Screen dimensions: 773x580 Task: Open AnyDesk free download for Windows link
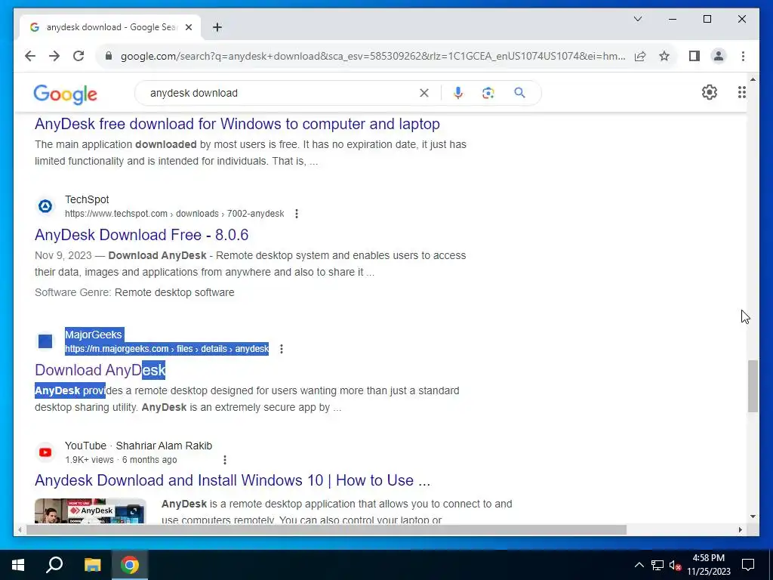[237, 124]
